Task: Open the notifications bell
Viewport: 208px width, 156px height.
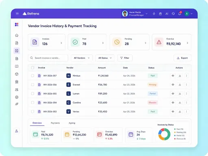Action: pos(180,13)
